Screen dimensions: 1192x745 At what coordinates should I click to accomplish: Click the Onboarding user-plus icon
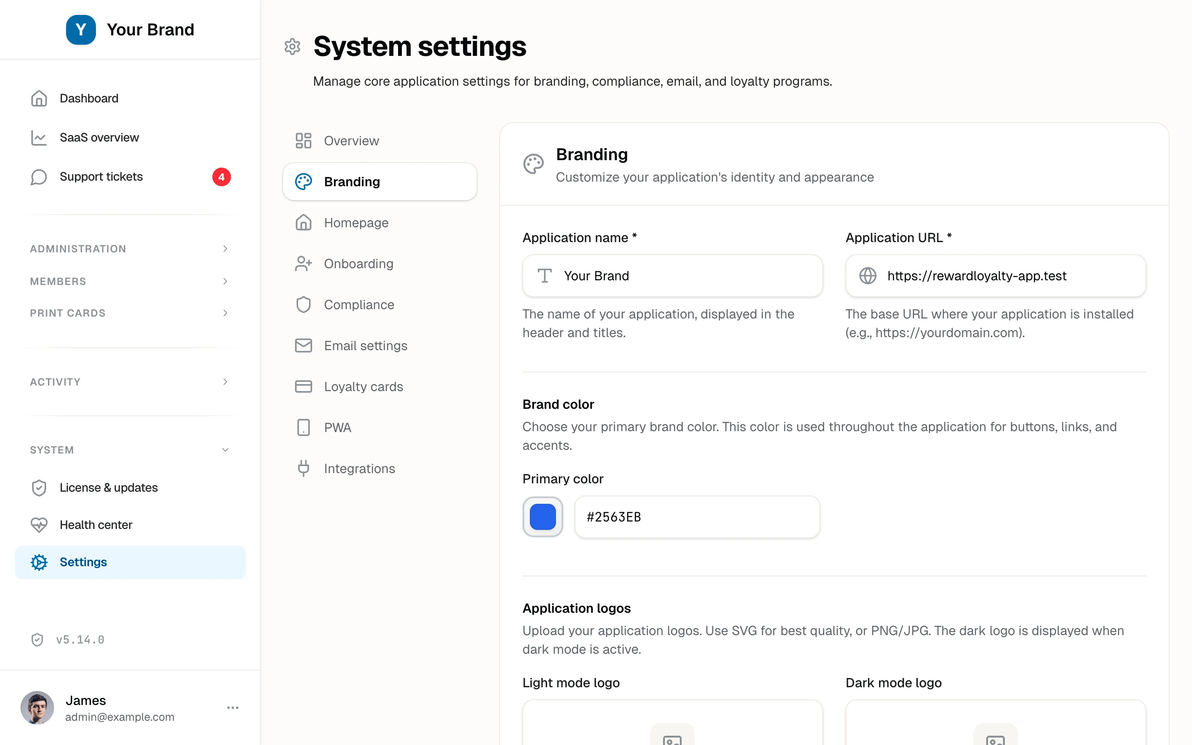(x=304, y=264)
